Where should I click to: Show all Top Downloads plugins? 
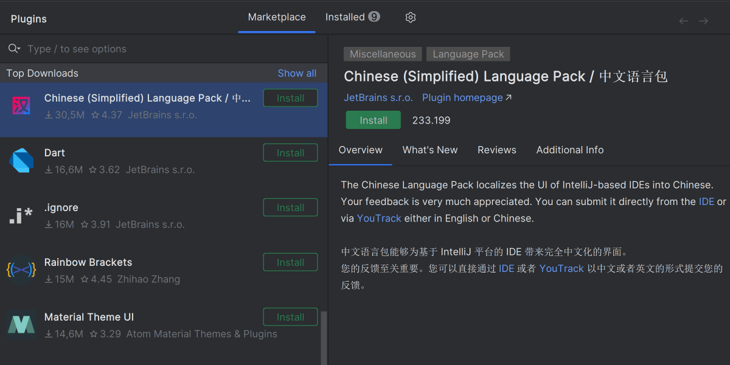coord(297,73)
